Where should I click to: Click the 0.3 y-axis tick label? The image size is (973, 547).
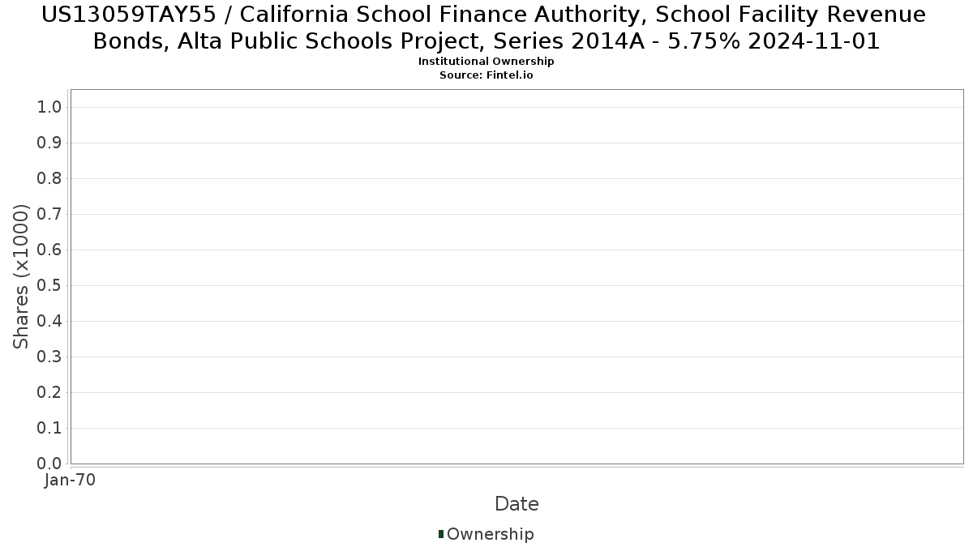50,357
